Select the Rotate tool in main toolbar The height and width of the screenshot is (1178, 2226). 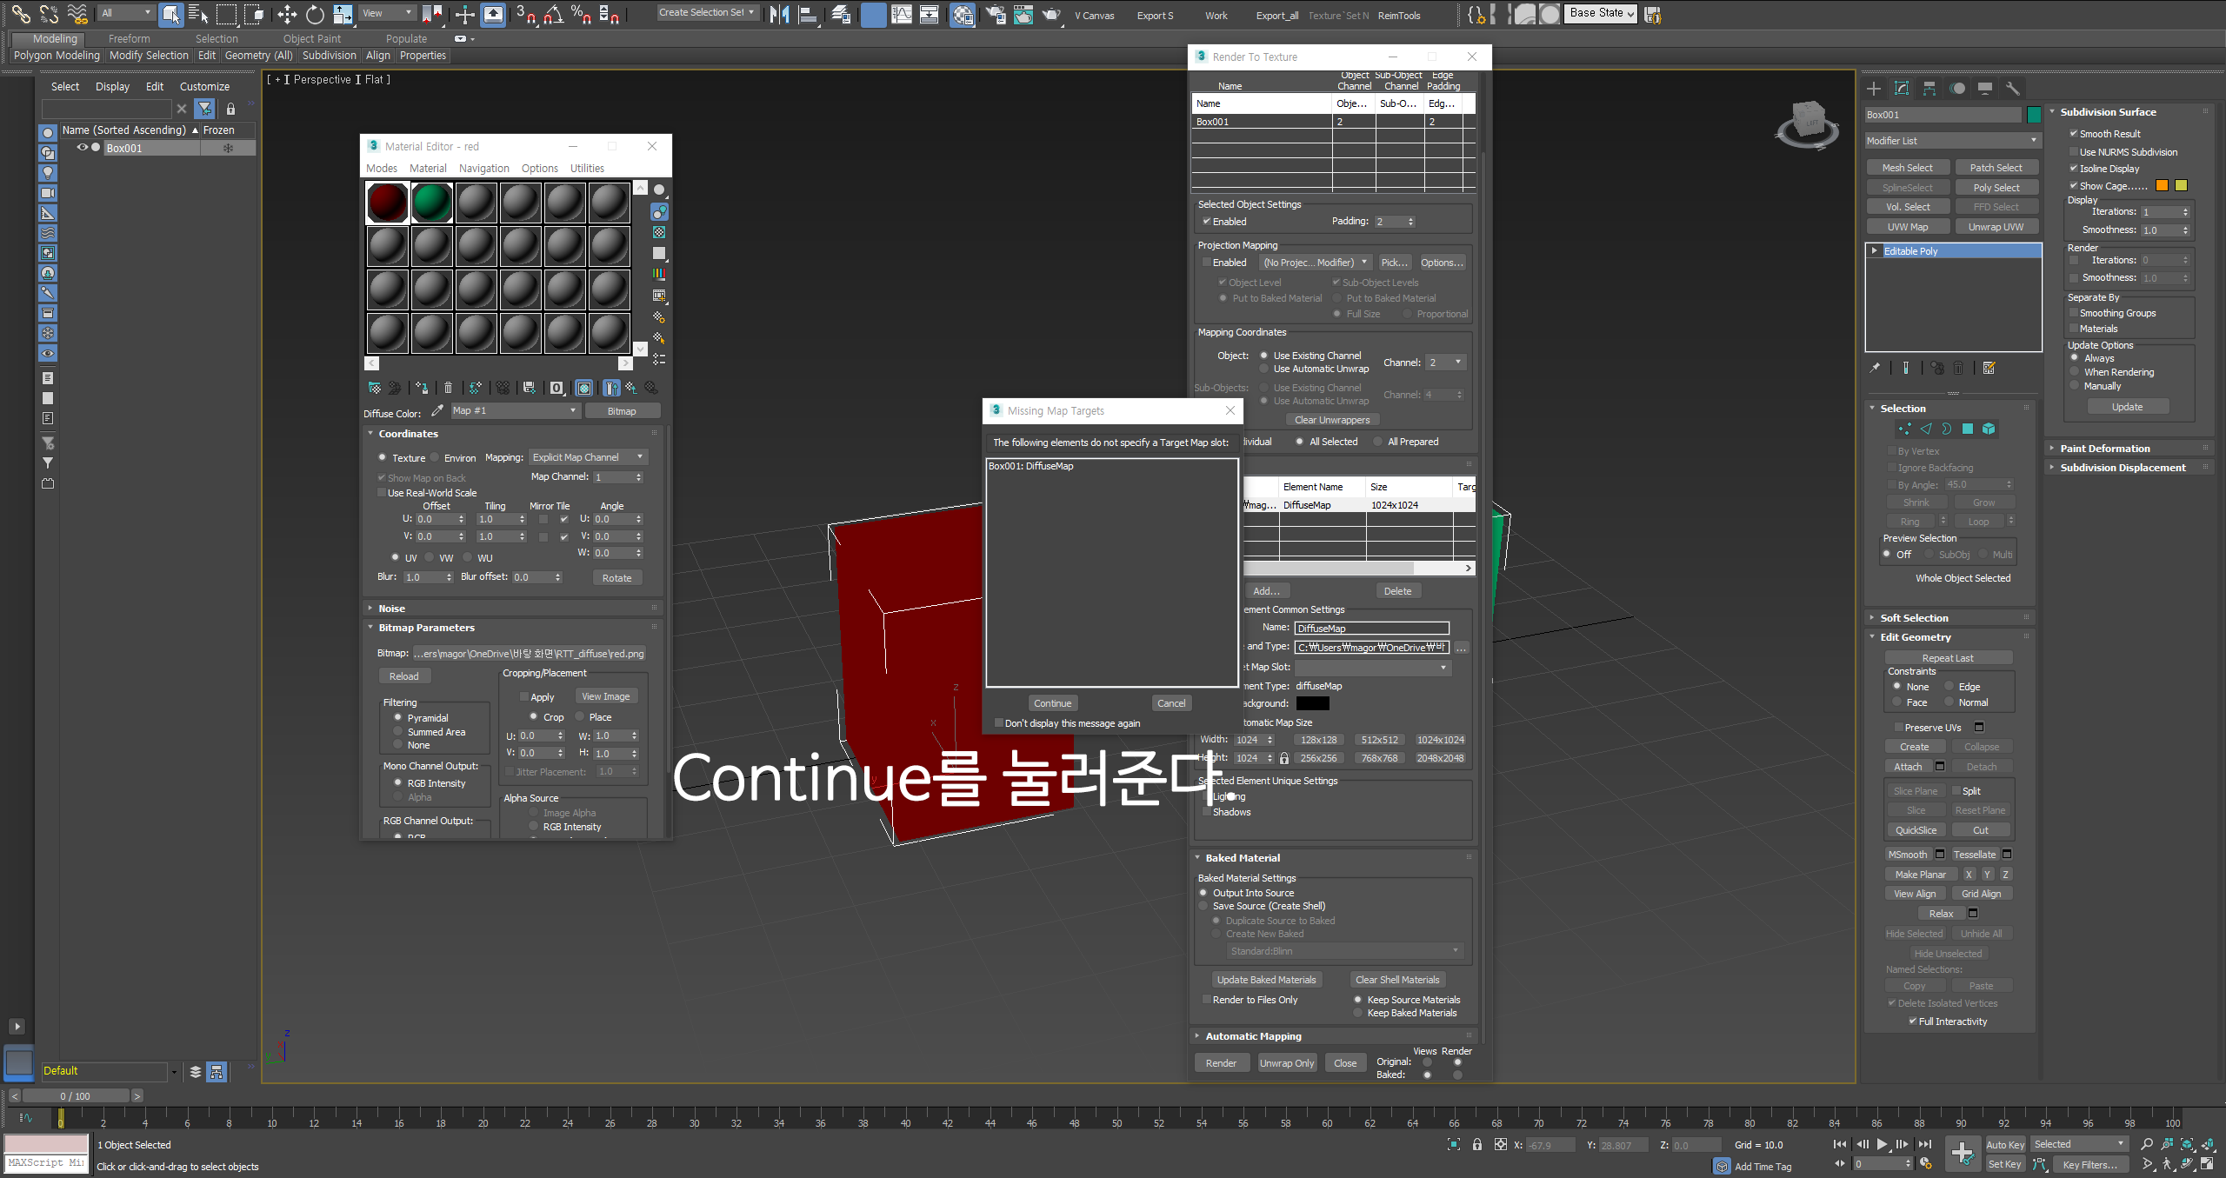[x=315, y=14]
